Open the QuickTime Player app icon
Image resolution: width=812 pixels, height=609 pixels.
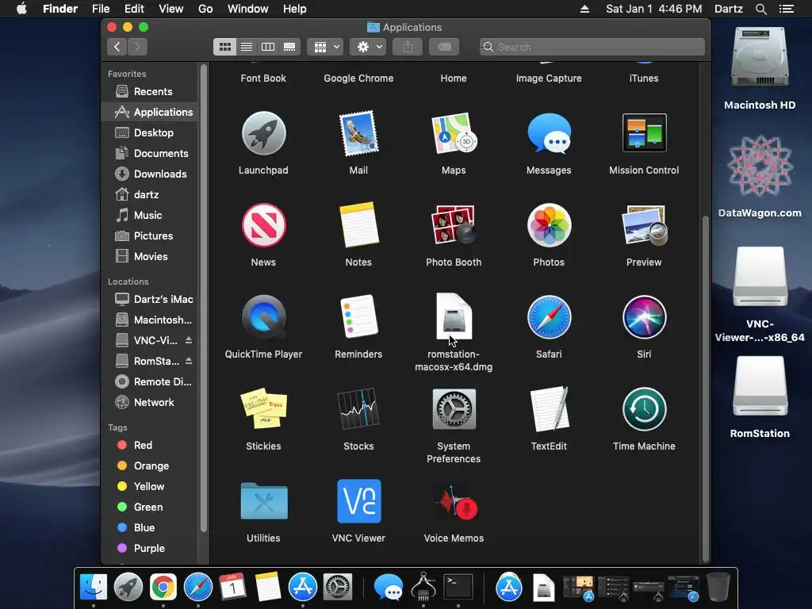[x=263, y=317]
